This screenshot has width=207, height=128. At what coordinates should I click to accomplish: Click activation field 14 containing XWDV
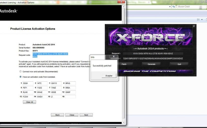click(x=42, y=97)
